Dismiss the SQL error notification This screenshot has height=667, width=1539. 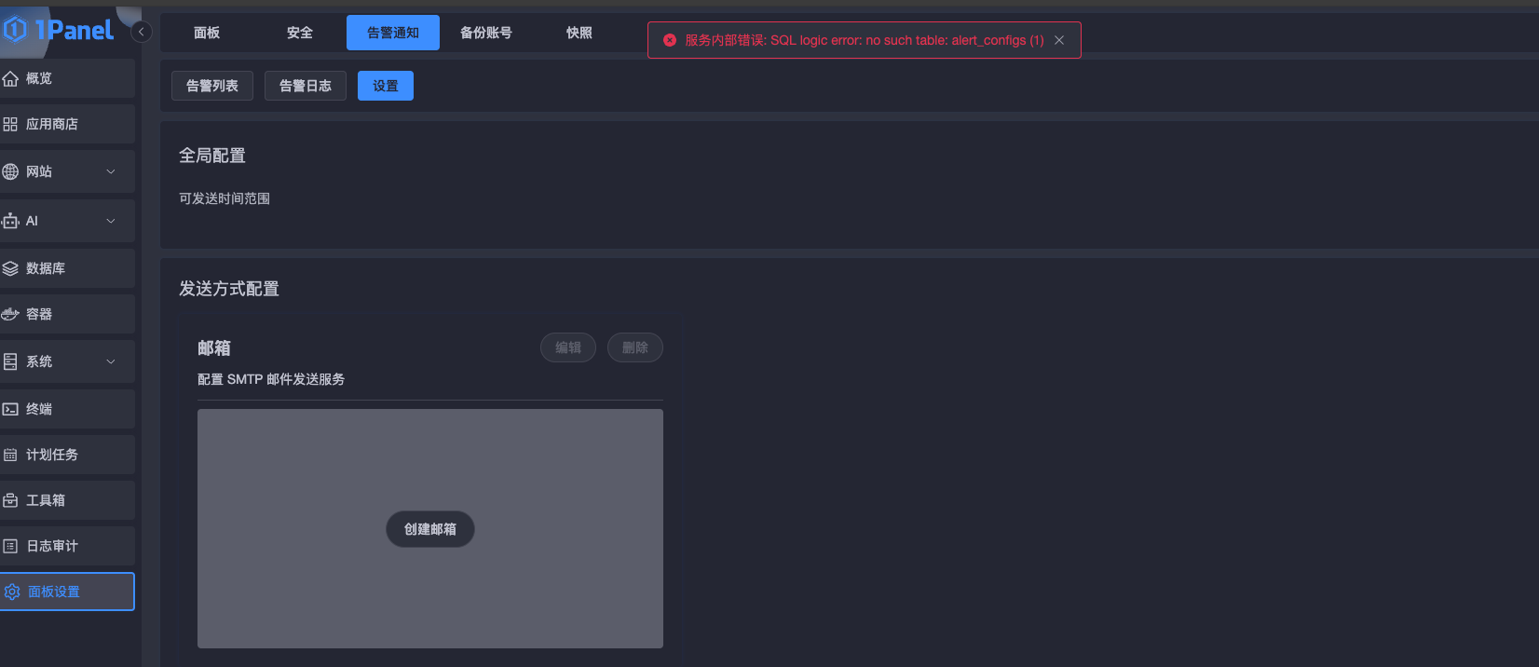[1059, 40]
